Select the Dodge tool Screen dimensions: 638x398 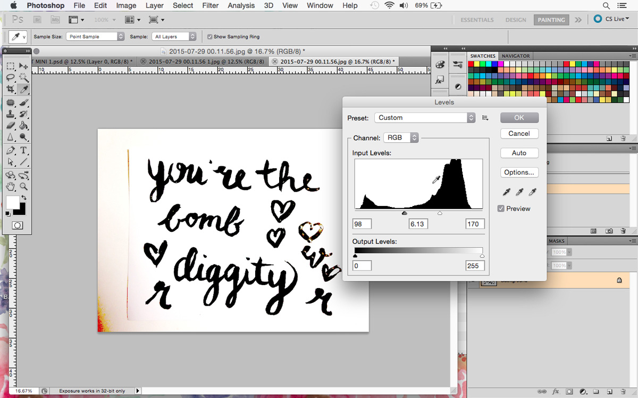coord(24,137)
